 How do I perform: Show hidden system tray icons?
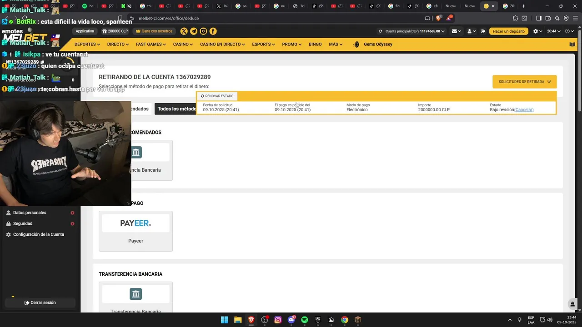coord(509,320)
